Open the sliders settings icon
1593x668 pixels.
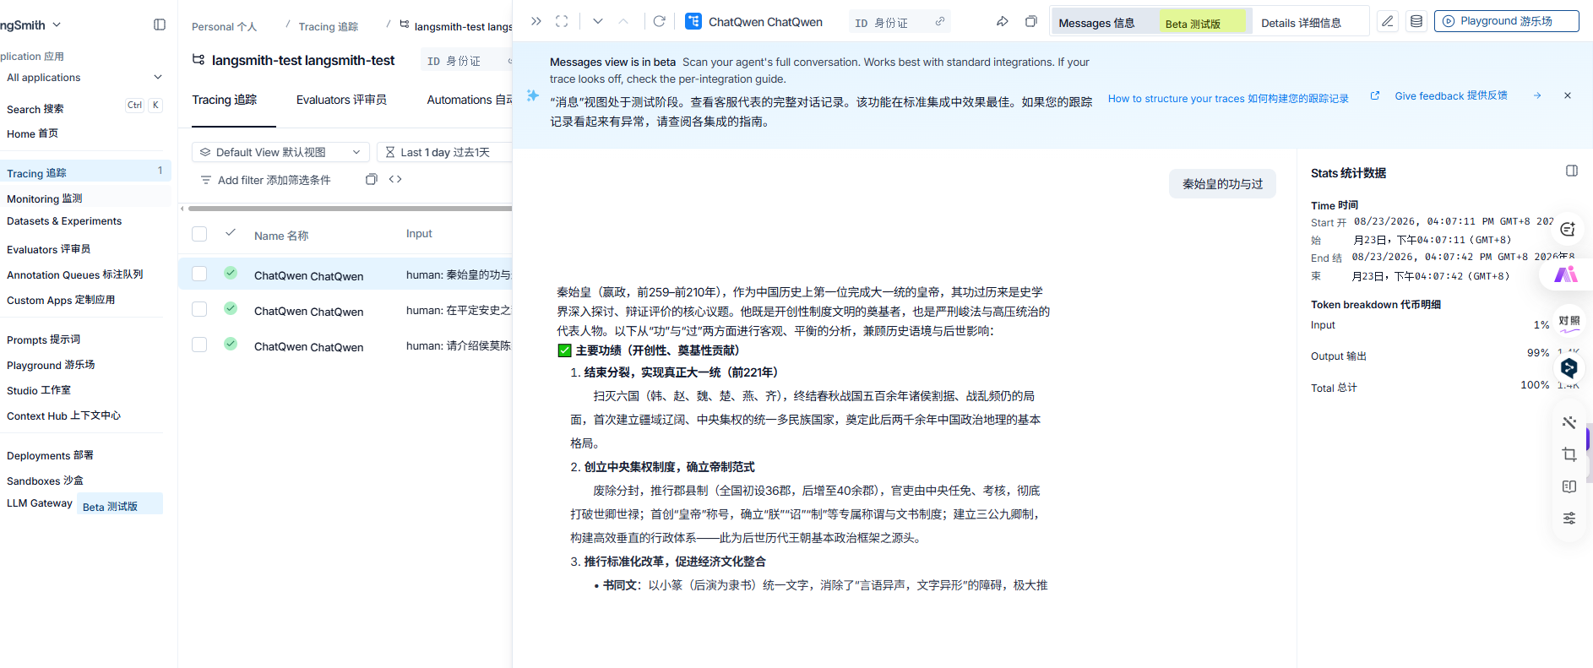tap(1569, 519)
